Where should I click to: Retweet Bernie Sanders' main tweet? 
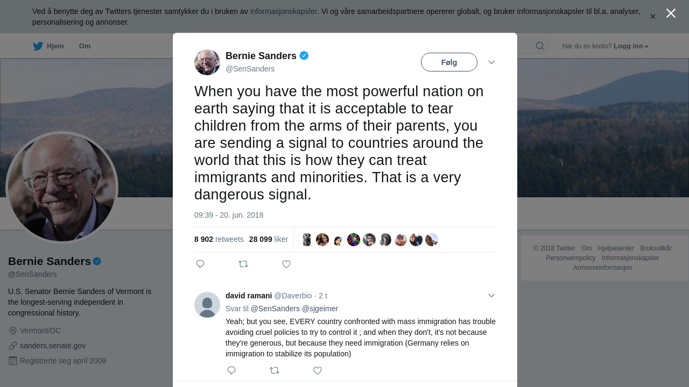point(243,264)
